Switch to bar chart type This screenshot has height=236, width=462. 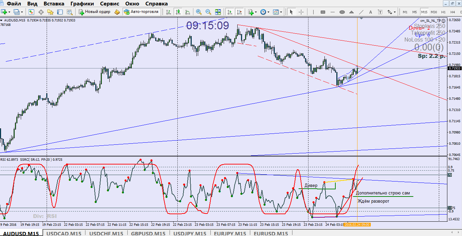point(169,12)
